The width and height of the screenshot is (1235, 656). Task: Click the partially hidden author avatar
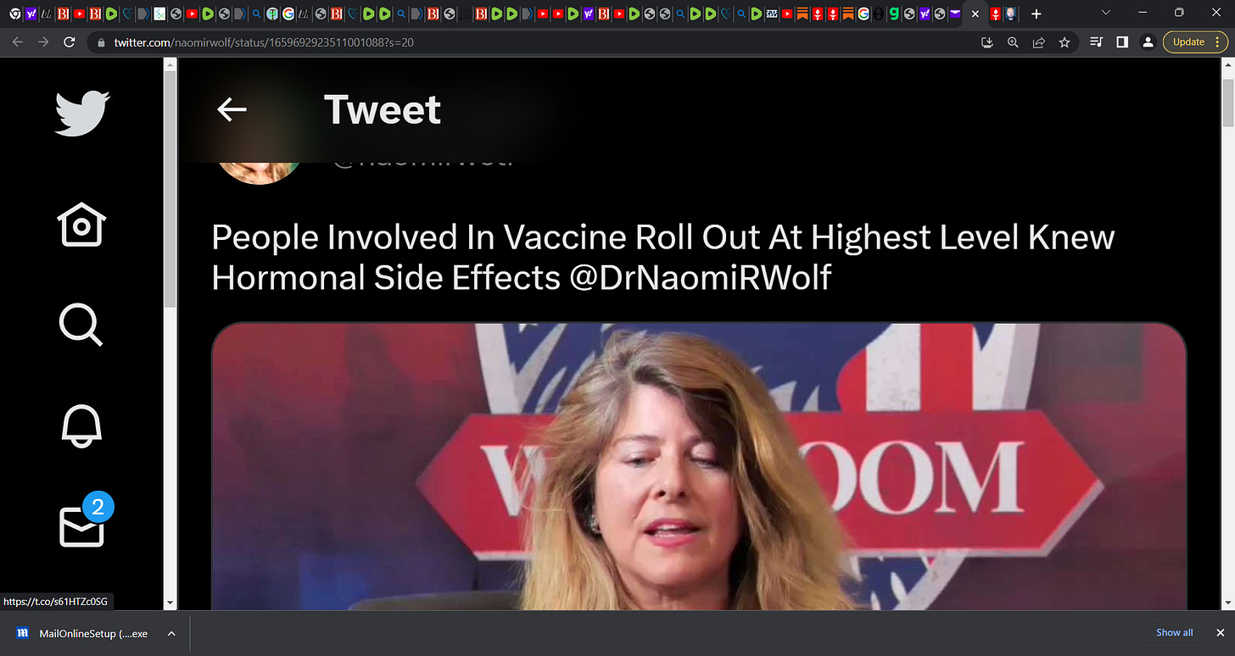[259, 173]
